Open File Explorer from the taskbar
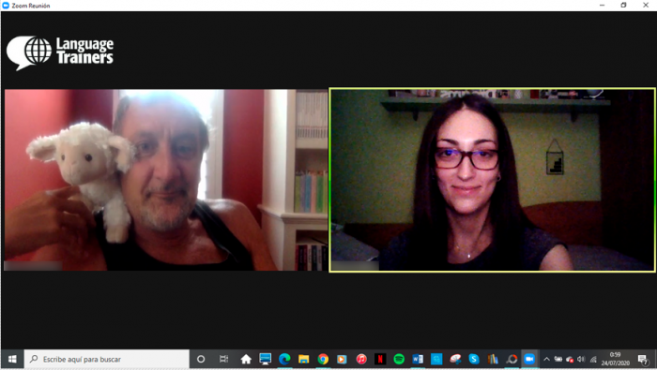Screen dimensions: 657x370 [x=304, y=359]
